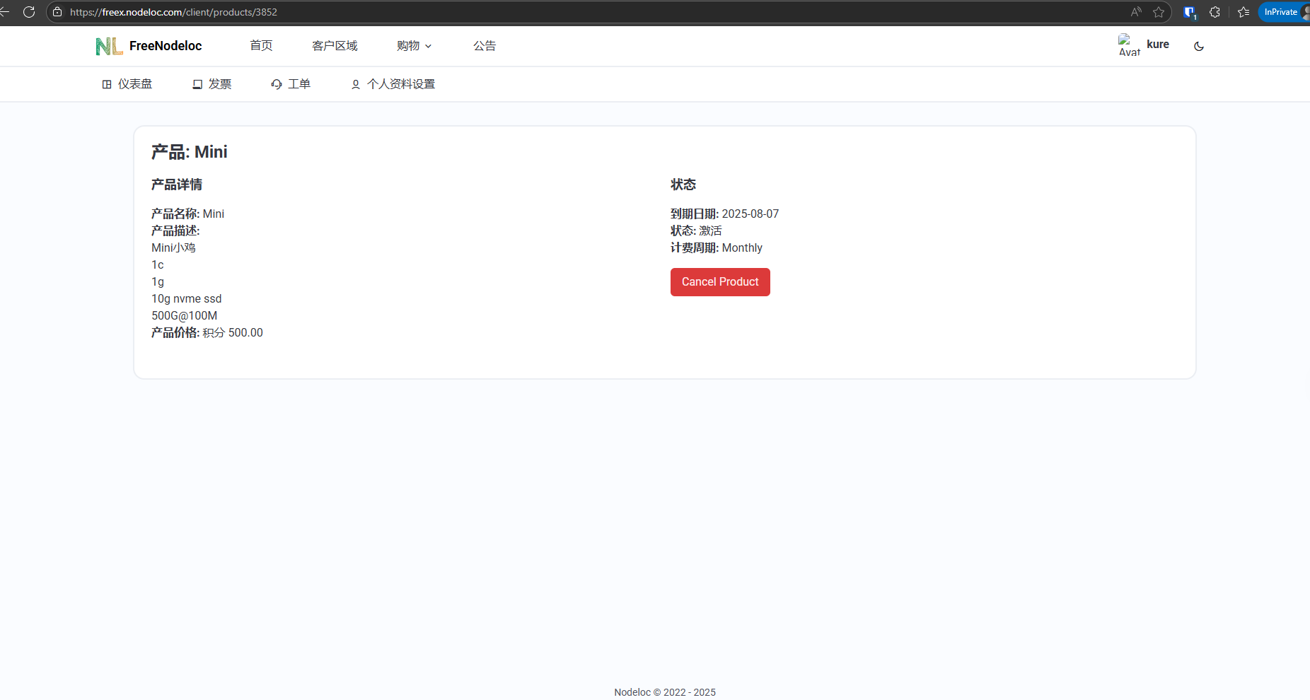Image resolution: width=1310 pixels, height=700 pixels.
Task: Select the Monthly billing cycle value
Action: (x=742, y=247)
